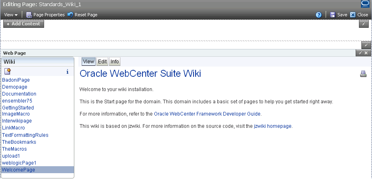
Task: Open the help question mark icon
Action: 319,15
